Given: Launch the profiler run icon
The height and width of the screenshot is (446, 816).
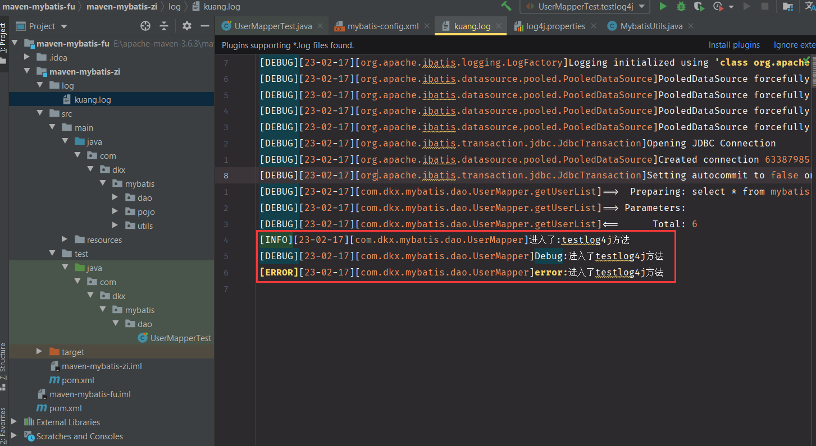Looking at the screenshot, I should (718, 6).
